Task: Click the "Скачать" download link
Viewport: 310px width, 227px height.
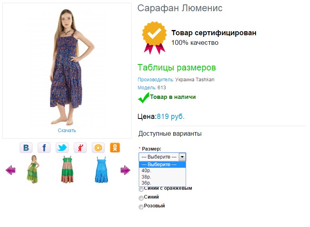Action: coord(67,131)
